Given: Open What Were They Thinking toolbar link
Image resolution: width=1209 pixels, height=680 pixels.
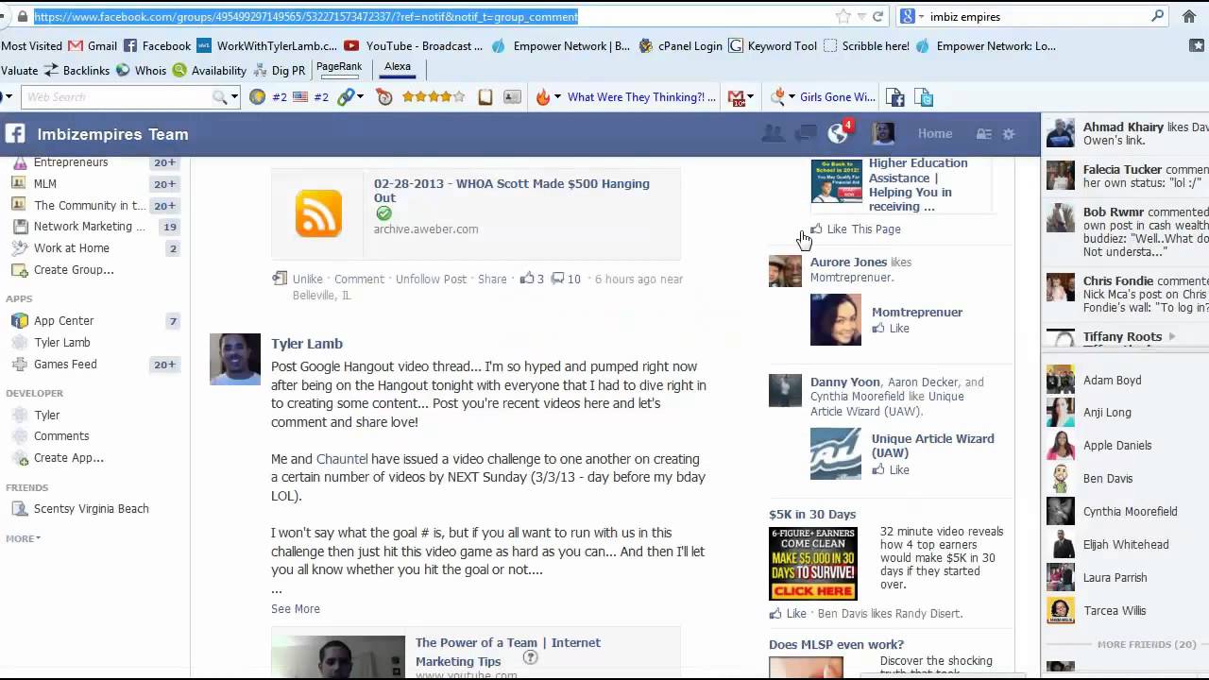Looking at the screenshot, I should pos(641,96).
